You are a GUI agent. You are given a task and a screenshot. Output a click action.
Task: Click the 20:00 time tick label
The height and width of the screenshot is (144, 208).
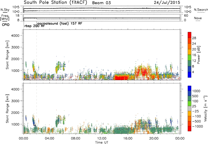(x=154, y=139)
